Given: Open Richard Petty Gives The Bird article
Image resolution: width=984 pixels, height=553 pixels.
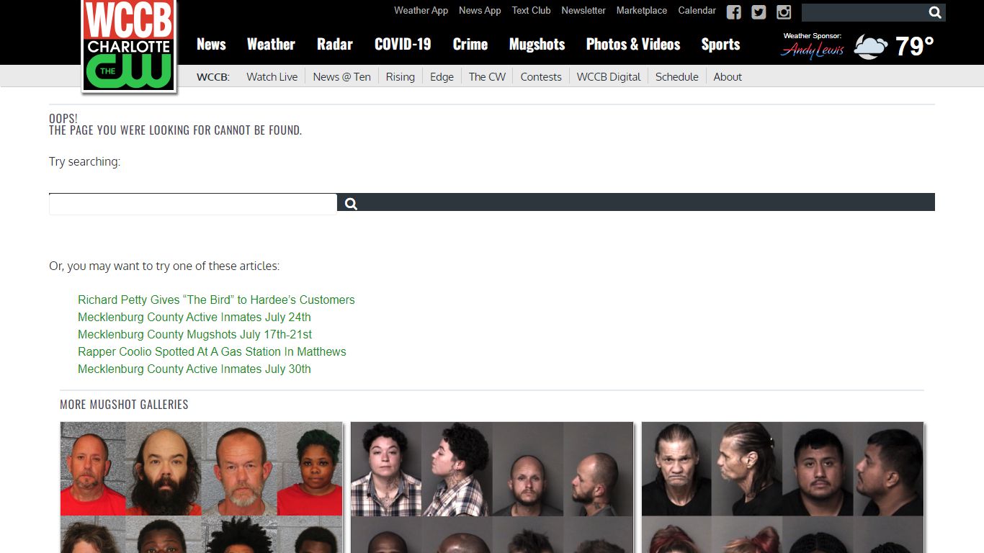Looking at the screenshot, I should pyautogui.click(x=216, y=300).
